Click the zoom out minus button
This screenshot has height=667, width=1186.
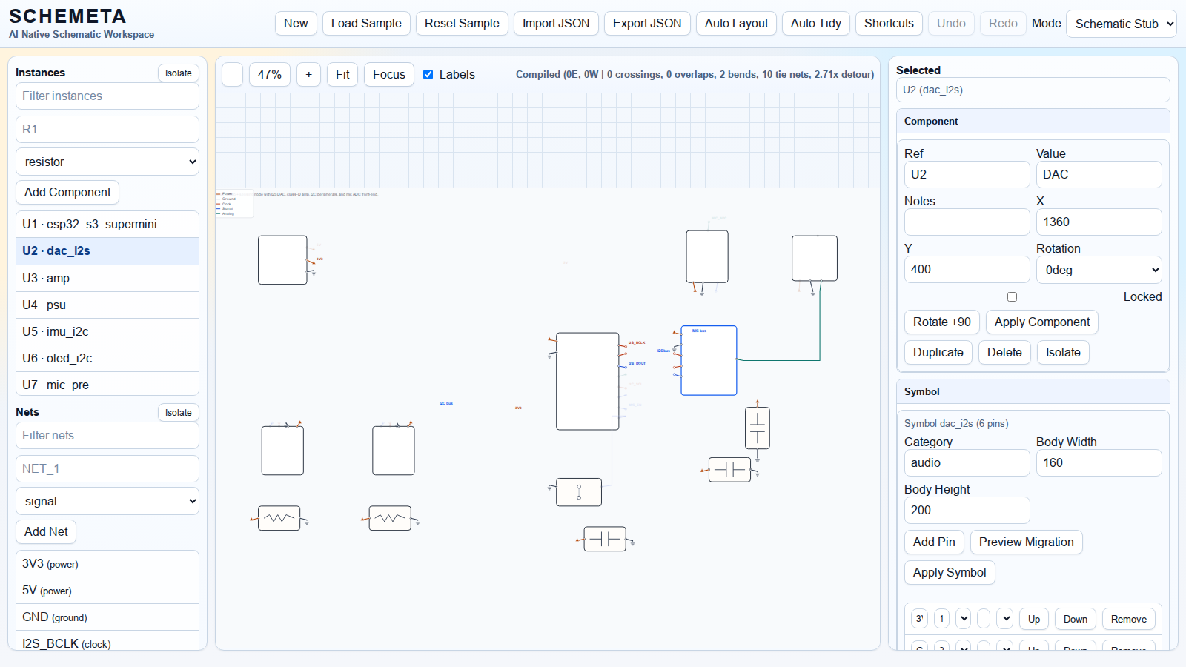(232, 75)
